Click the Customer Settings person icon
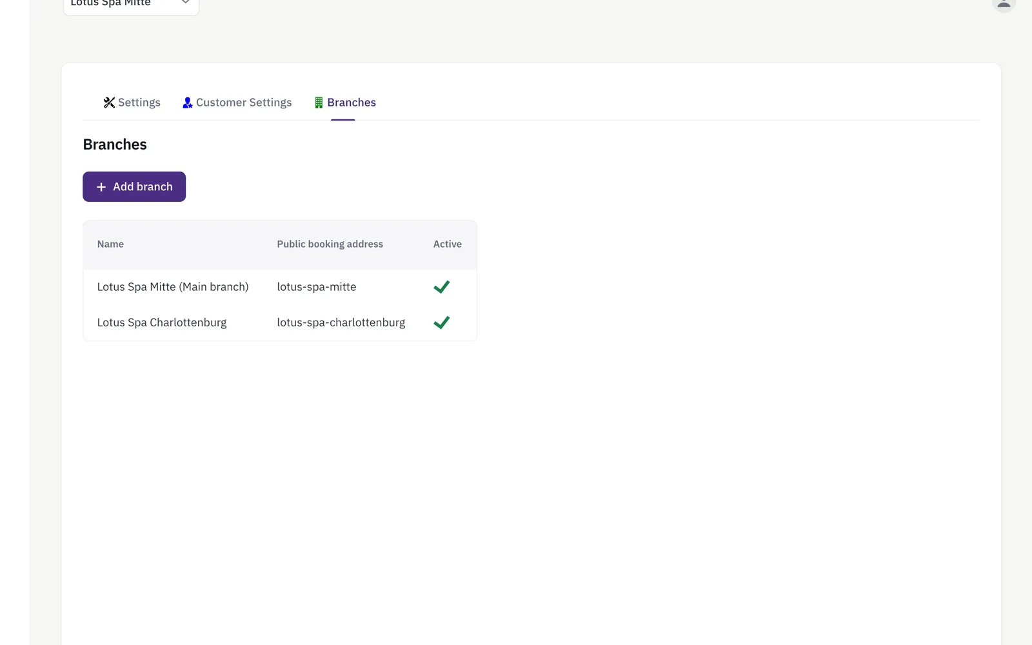 pos(188,103)
